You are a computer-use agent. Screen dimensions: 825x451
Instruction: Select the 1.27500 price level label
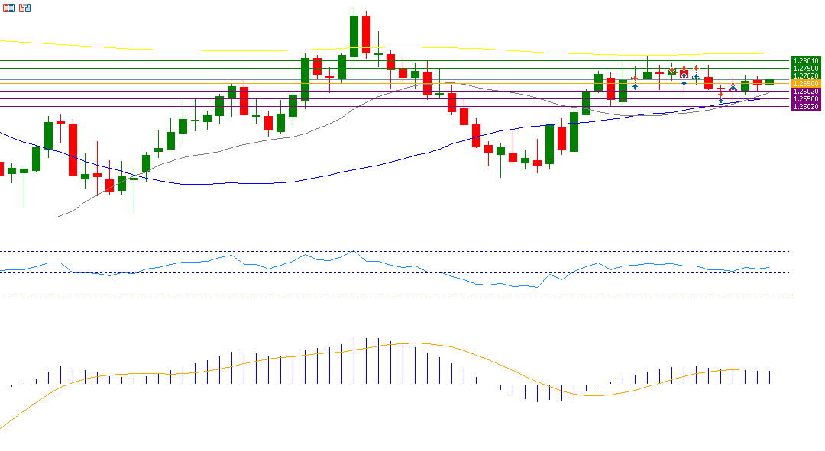[806, 69]
